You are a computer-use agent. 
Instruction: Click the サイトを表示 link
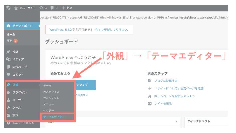(x=163, y=103)
